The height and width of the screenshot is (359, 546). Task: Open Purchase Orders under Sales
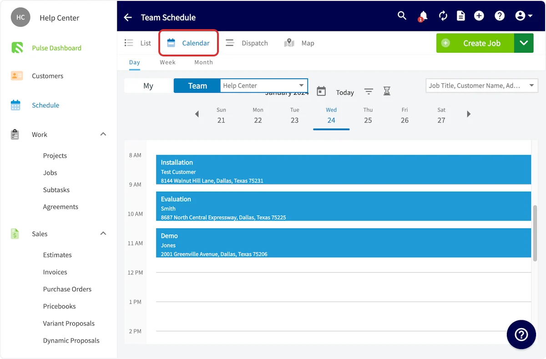(x=67, y=289)
